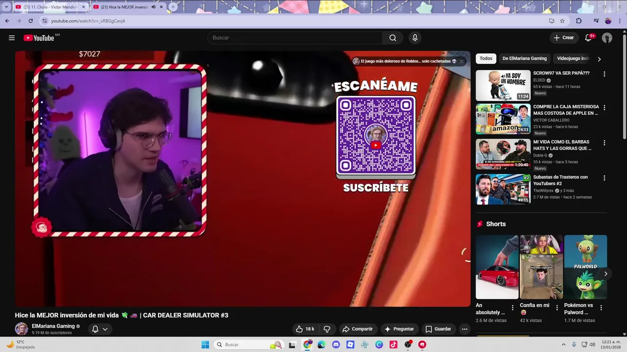Image resolution: width=627 pixels, height=352 pixels.
Task: Open SCROW97 baby boss thumbnail
Action: 503,85
